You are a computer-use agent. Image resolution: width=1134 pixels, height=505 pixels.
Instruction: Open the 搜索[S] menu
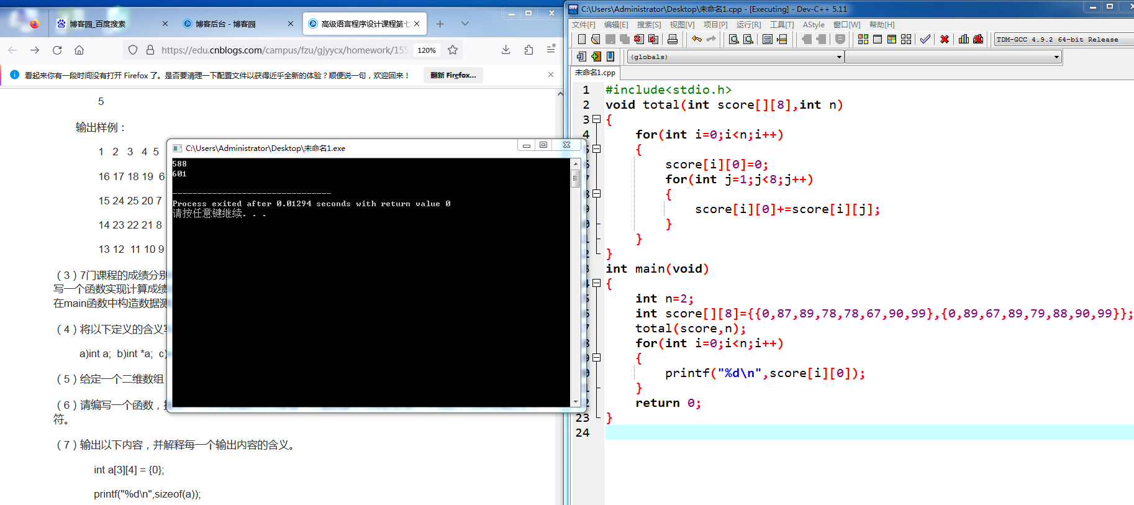(649, 24)
